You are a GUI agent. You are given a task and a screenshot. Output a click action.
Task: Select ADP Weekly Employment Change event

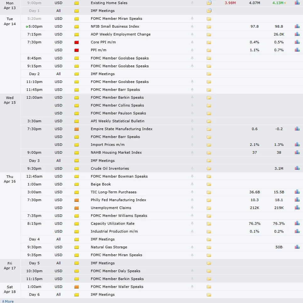click(121, 34)
